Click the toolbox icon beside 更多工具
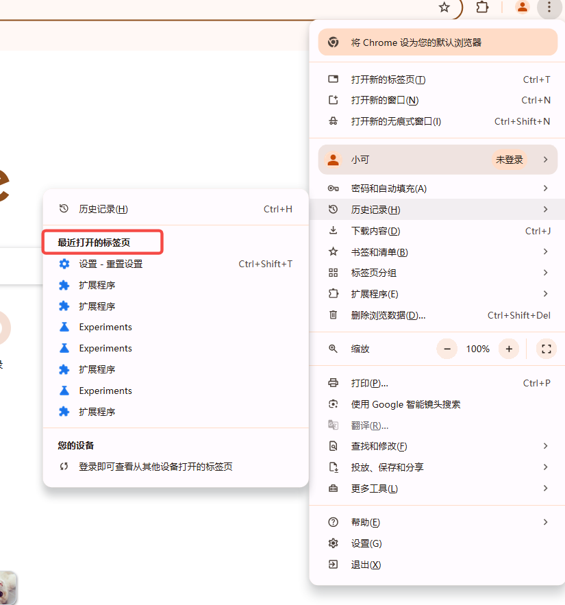565x605 pixels. 334,488
